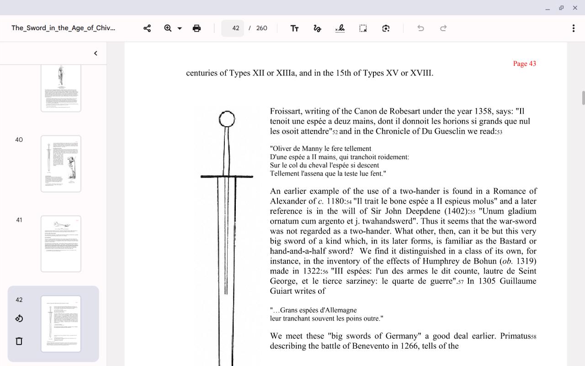Print the document using printer icon
Viewport: 585px width, 366px height.
(x=197, y=28)
